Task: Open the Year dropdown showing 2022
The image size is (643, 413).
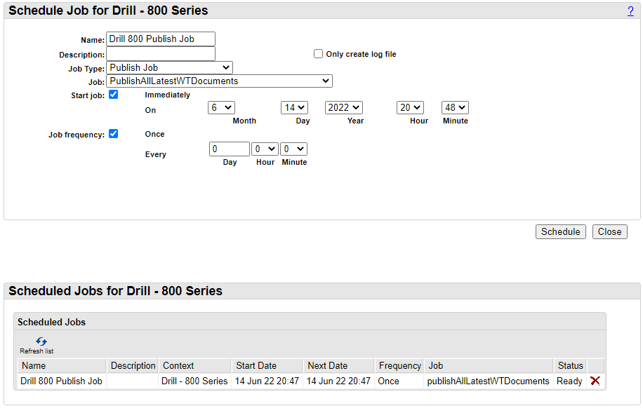Action: coord(344,108)
